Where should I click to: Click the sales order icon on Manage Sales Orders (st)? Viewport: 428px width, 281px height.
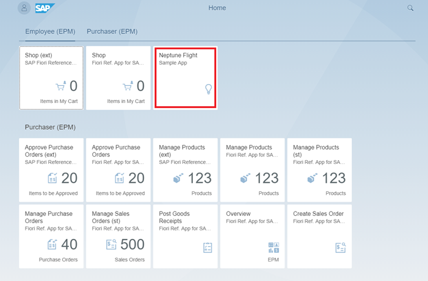(x=111, y=244)
